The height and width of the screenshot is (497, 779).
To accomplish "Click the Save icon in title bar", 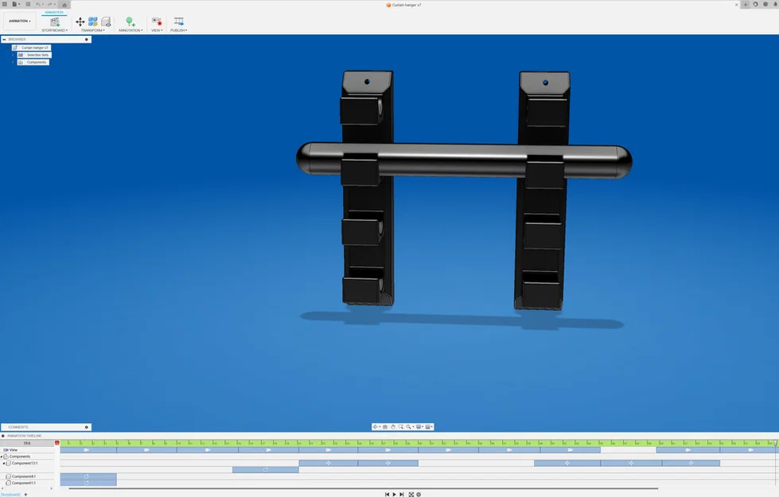I will (x=28, y=4).
